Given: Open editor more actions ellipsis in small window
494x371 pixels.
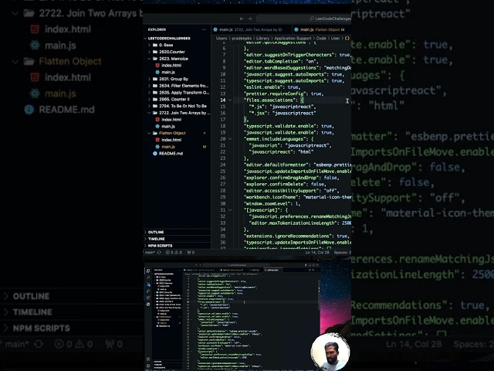Looking at the screenshot, I should [317, 270].
